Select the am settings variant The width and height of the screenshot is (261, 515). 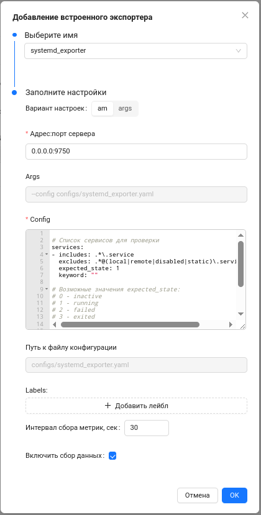103,108
